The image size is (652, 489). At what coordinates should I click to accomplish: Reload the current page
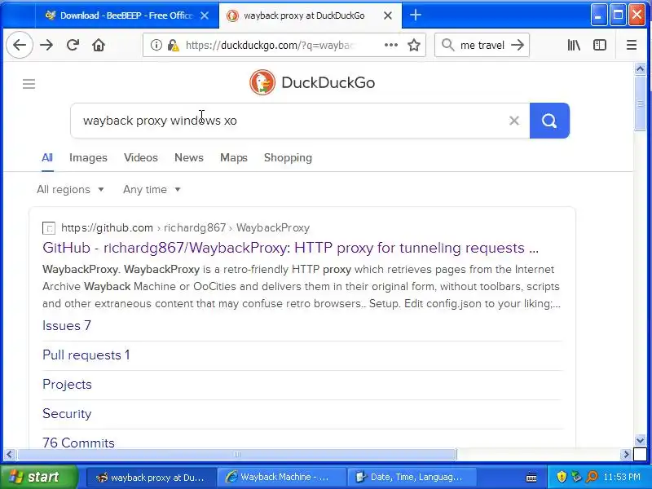pyautogui.click(x=73, y=45)
